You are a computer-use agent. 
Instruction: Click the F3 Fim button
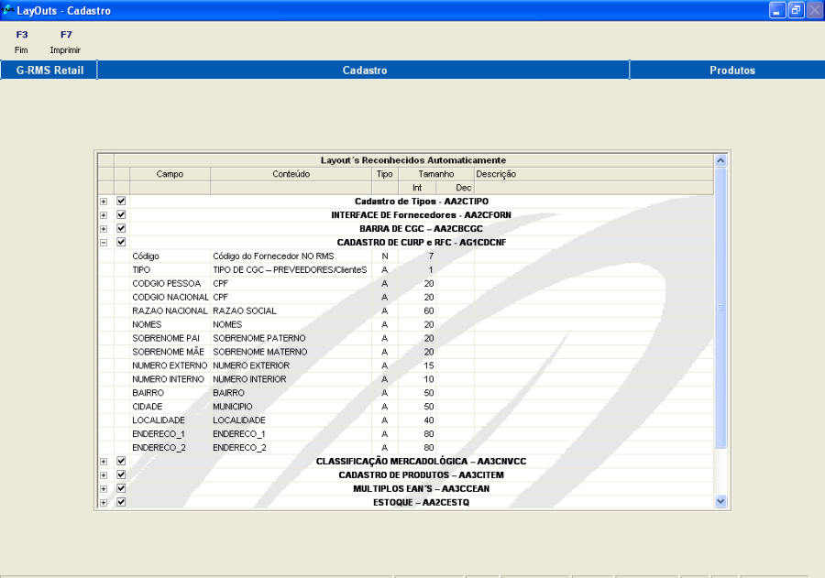pyautogui.click(x=21, y=42)
